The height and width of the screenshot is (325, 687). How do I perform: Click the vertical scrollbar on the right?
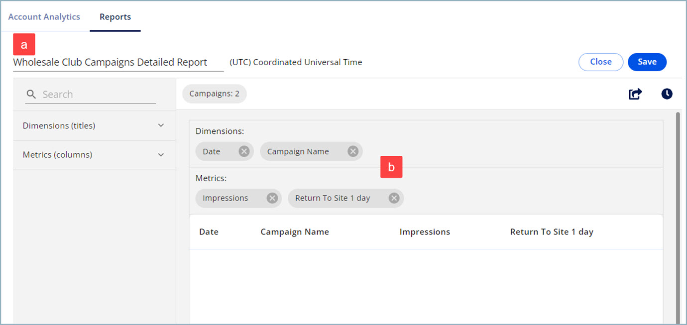pyautogui.click(x=678, y=218)
